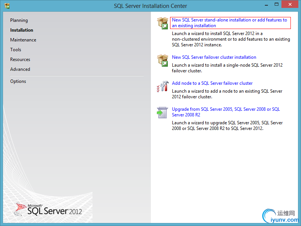Click 'single-node SQL Server 2012 failover cluster' description

(x=227, y=68)
